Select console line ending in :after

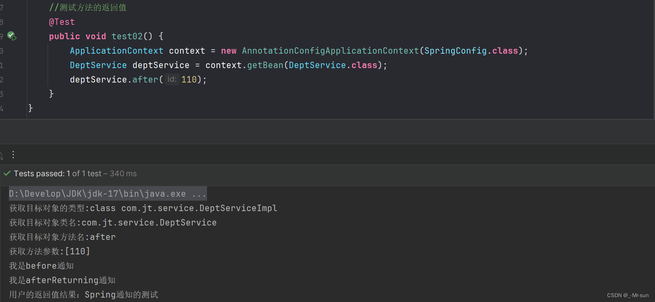pos(62,237)
